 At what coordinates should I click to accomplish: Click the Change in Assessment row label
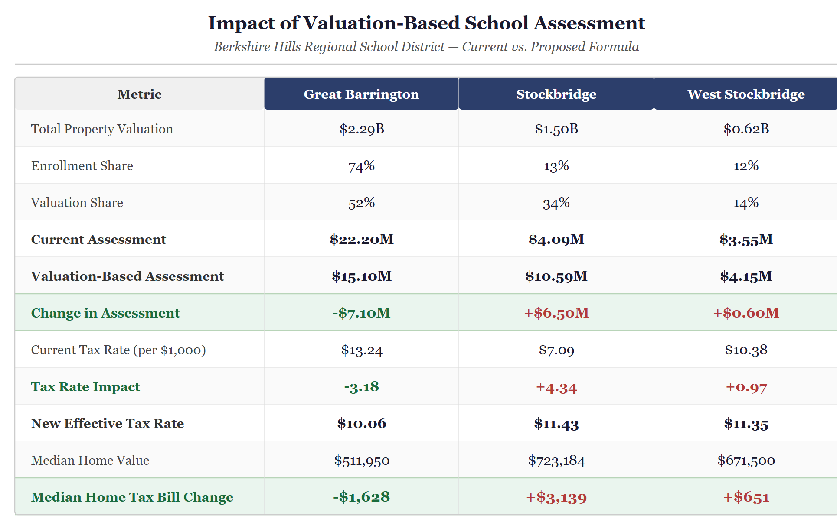[x=105, y=313]
